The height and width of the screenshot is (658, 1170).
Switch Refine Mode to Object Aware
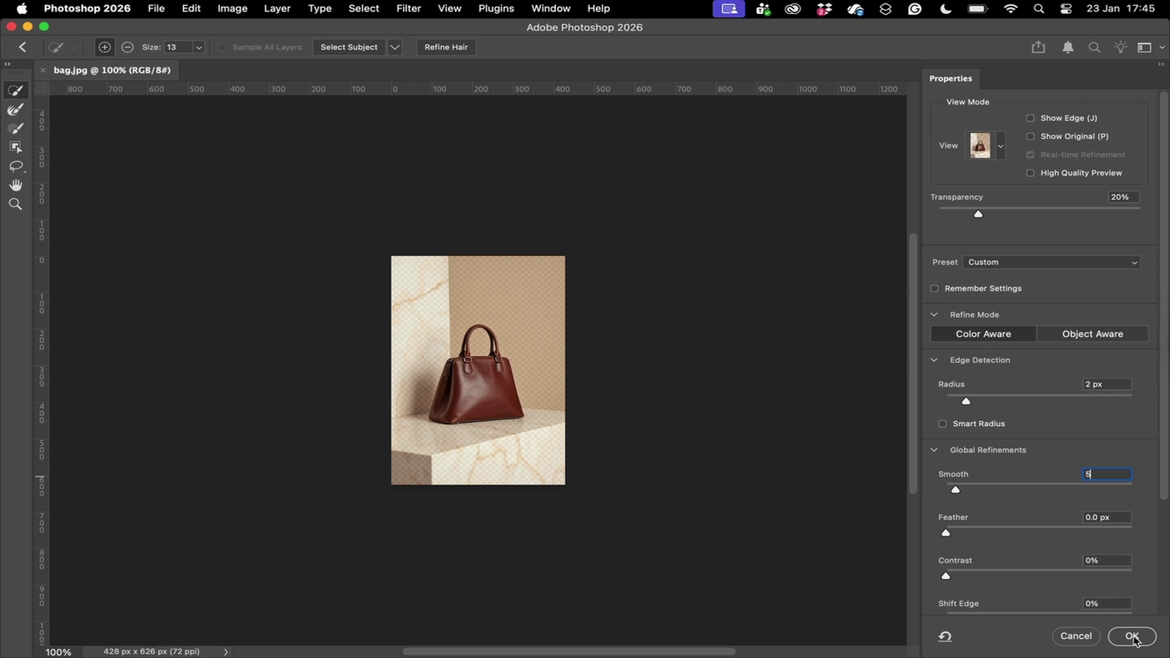(x=1092, y=333)
